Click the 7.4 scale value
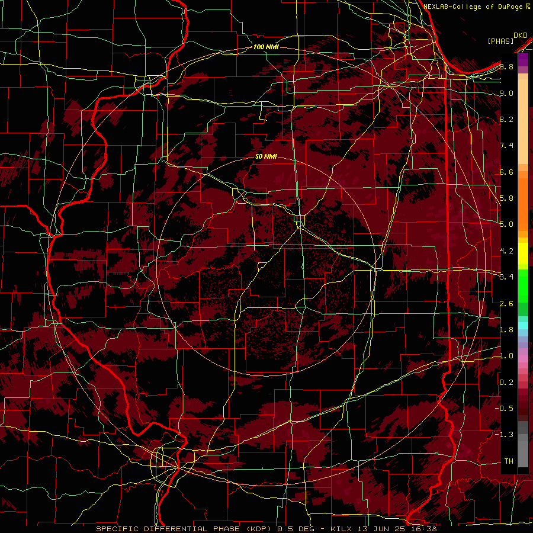Screen dimensions: 533x533 tap(506, 146)
